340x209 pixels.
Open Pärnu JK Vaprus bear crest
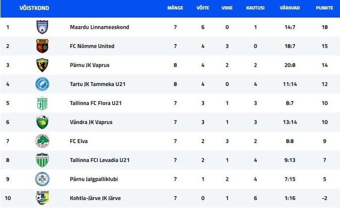42,65
